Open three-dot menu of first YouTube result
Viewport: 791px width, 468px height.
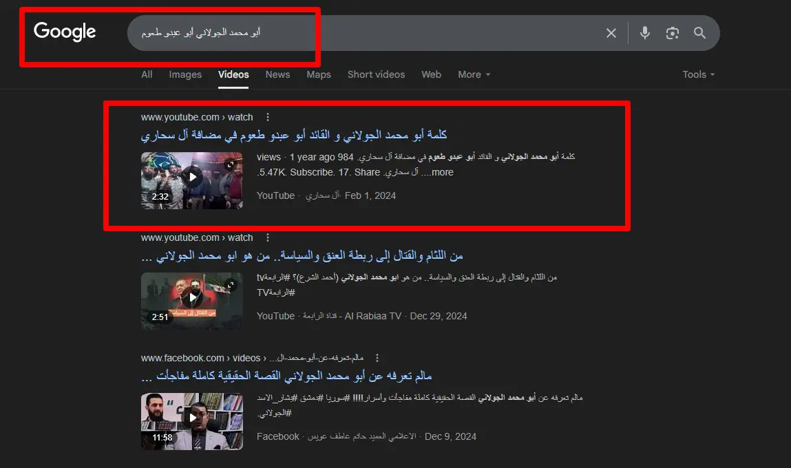pos(267,117)
